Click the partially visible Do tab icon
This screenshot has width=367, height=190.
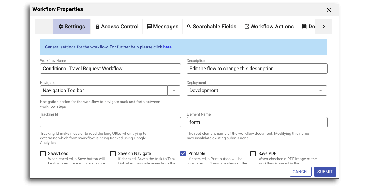click(304, 27)
